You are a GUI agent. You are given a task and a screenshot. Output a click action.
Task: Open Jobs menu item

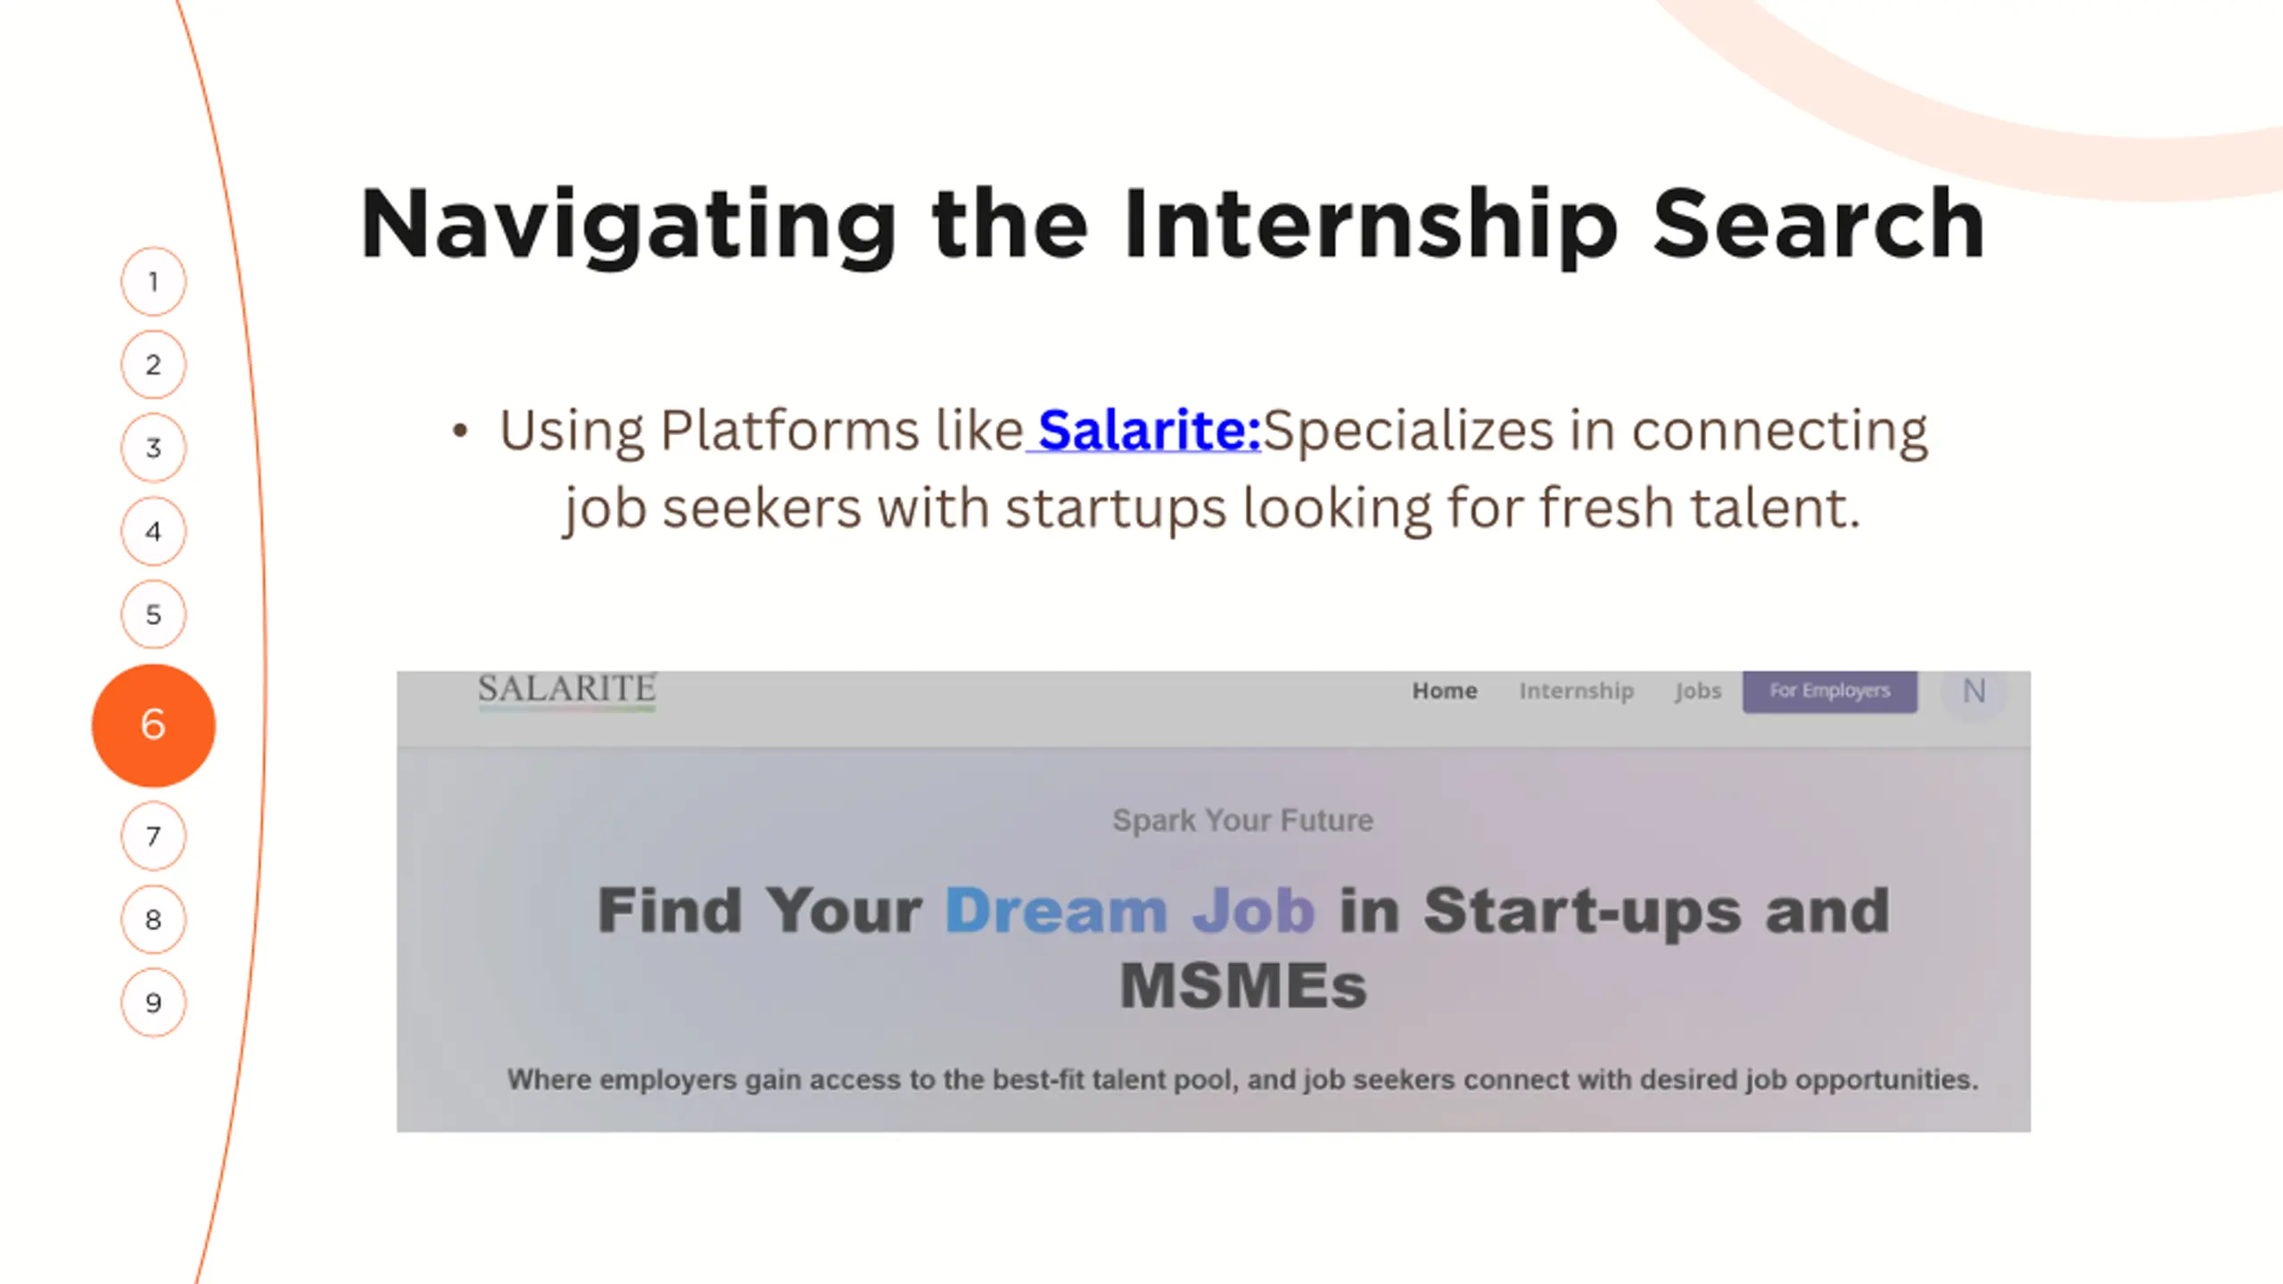(x=1697, y=691)
